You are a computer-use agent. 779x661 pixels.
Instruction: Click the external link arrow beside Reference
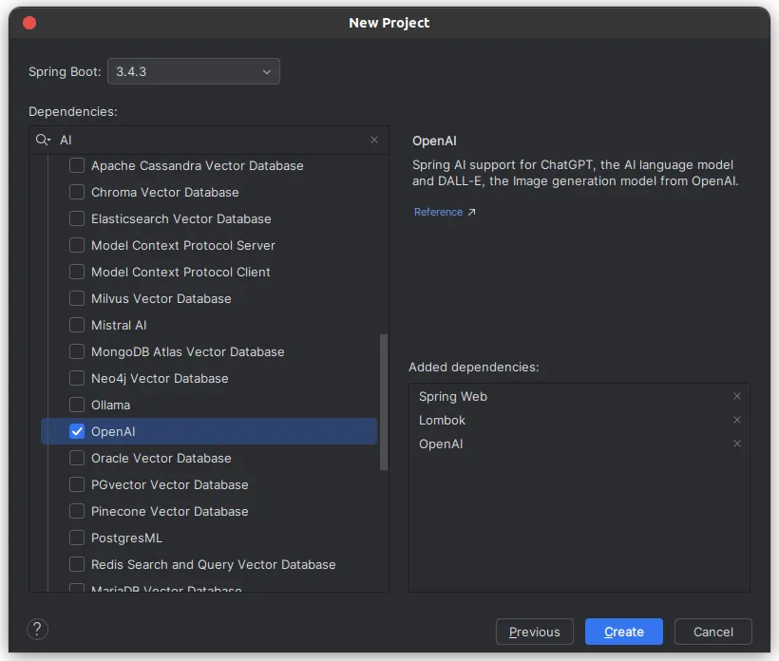coord(471,212)
